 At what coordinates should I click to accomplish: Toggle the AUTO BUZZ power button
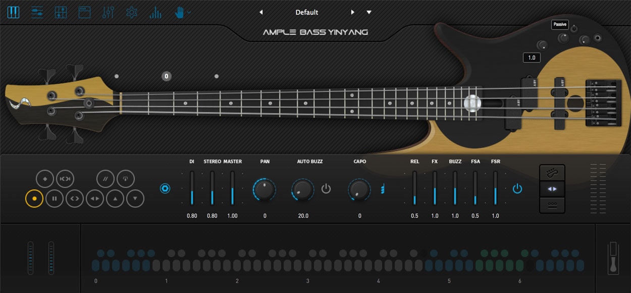click(x=326, y=189)
